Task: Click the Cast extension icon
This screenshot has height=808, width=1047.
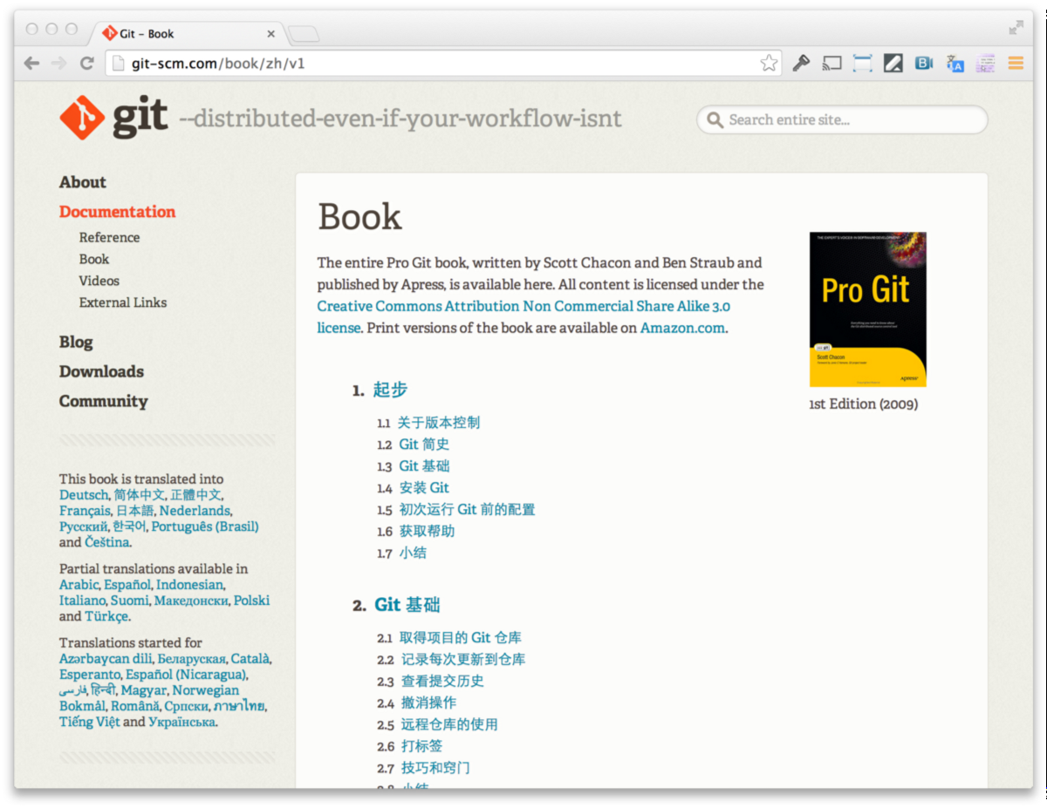Action: [x=831, y=63]
